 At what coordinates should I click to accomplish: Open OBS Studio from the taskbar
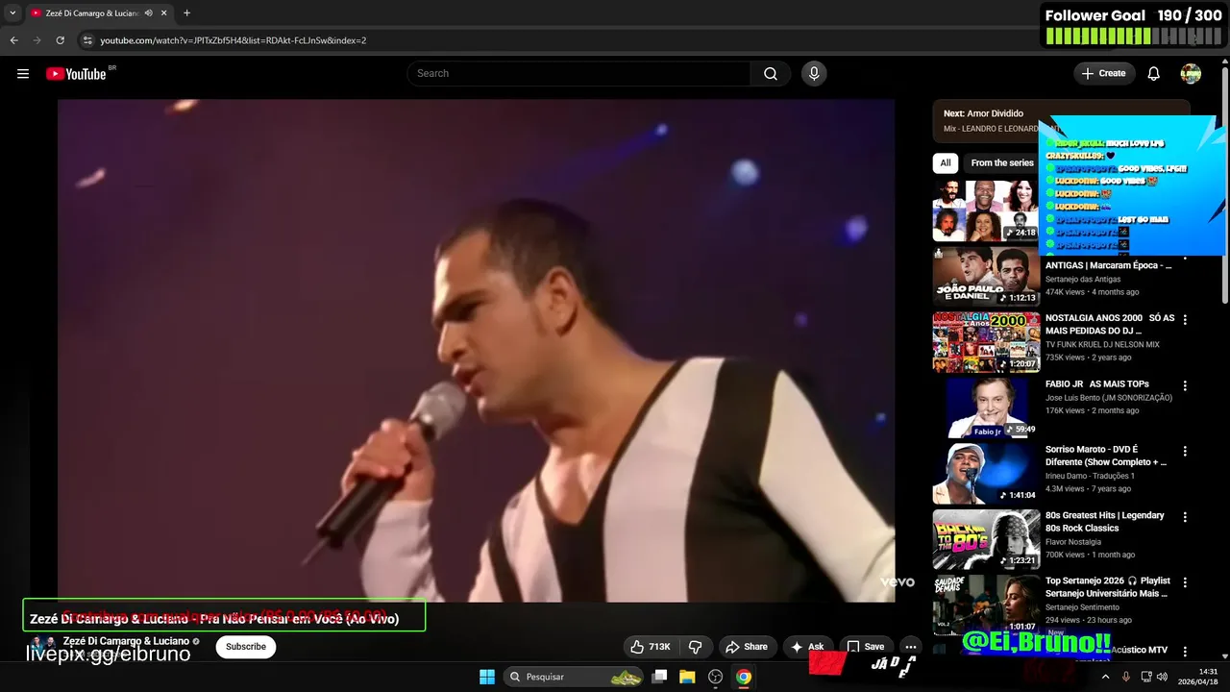(x=715, y=677)
